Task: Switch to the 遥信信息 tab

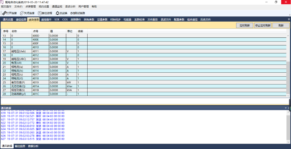Action: (21, 20)
